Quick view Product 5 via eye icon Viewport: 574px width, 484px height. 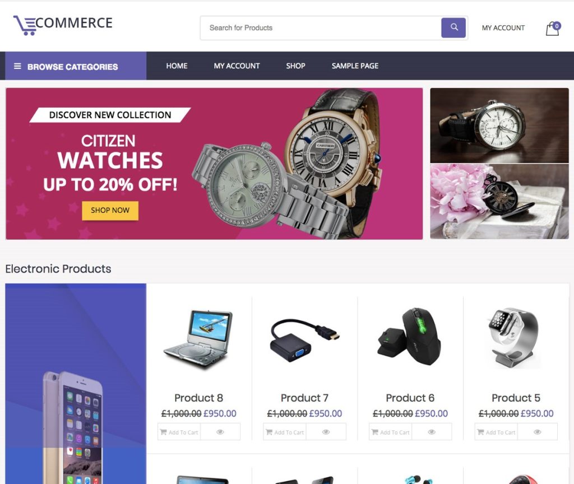coord(538,432)
